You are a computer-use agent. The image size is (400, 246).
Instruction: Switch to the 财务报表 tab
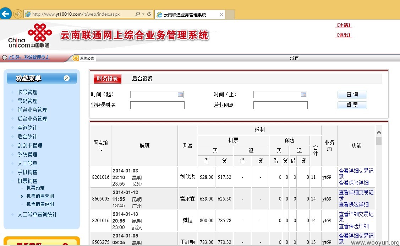(108, 79)
